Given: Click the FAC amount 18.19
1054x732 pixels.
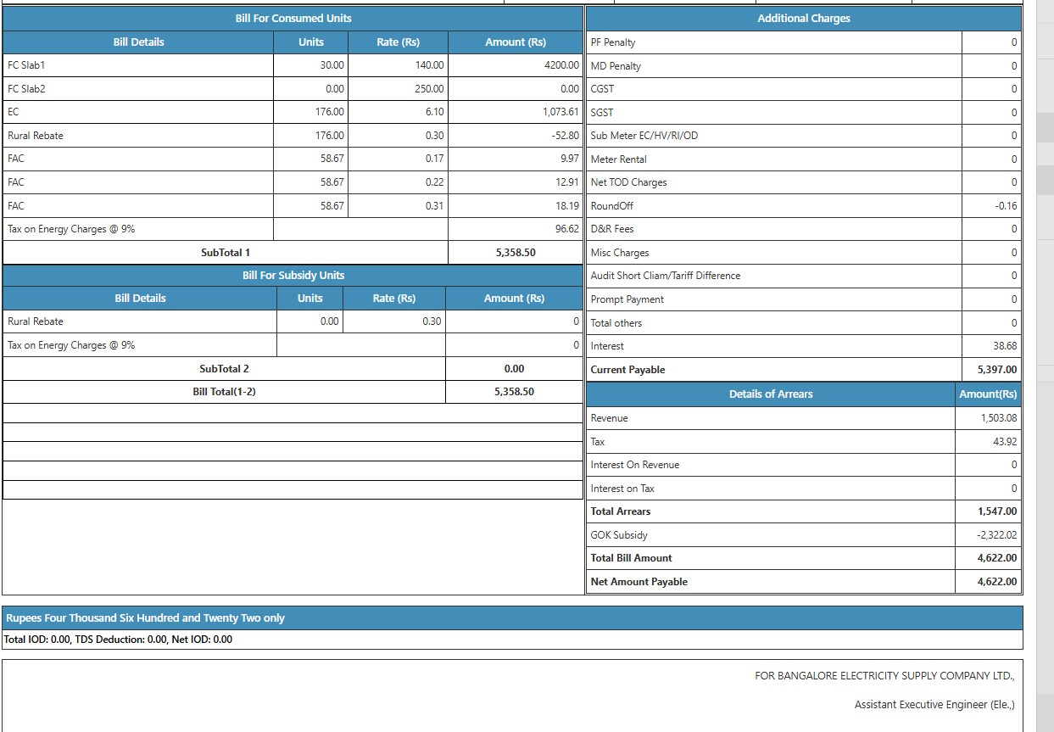Looking at the screenshot, I should (x=567, y=206).
